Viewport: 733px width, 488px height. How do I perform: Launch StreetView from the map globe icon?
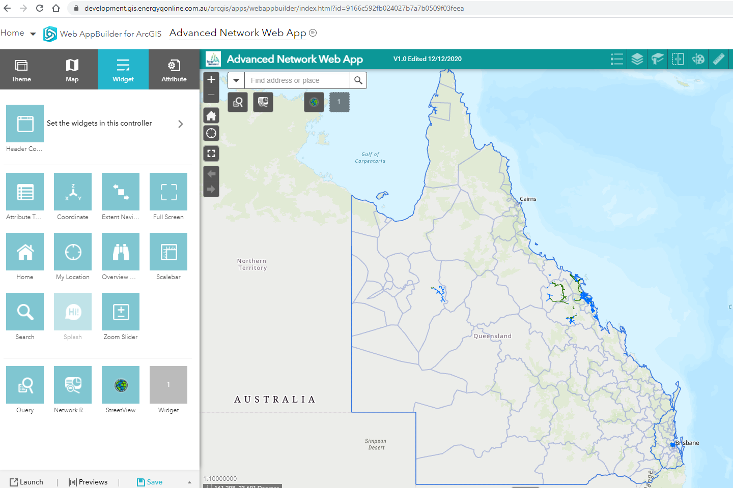coord(314,102)
